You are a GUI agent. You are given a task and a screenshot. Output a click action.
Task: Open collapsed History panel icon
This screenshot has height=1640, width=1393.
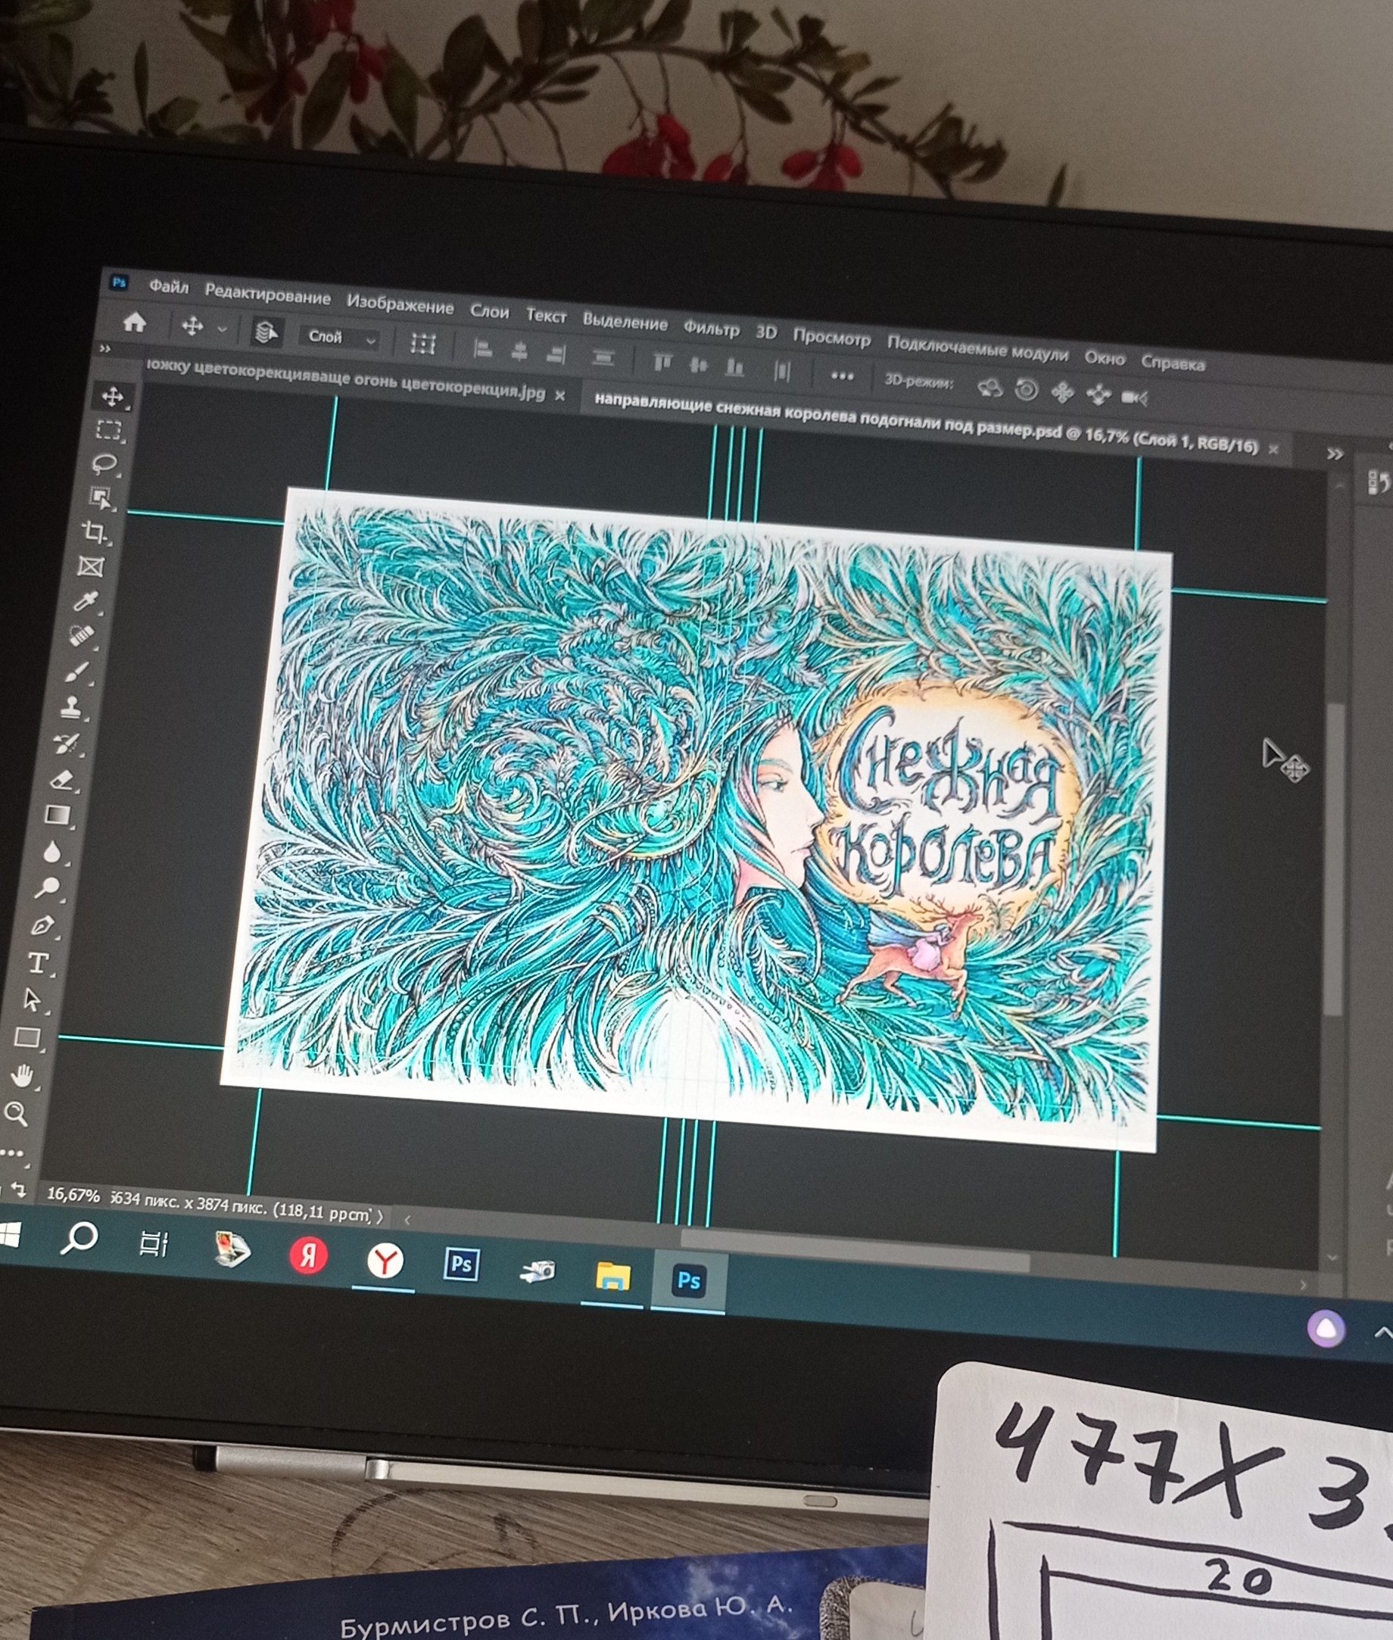tap(1379, 482)
